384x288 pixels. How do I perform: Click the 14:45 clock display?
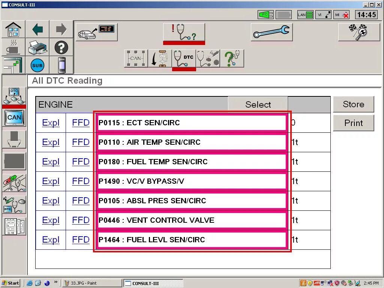366,15
